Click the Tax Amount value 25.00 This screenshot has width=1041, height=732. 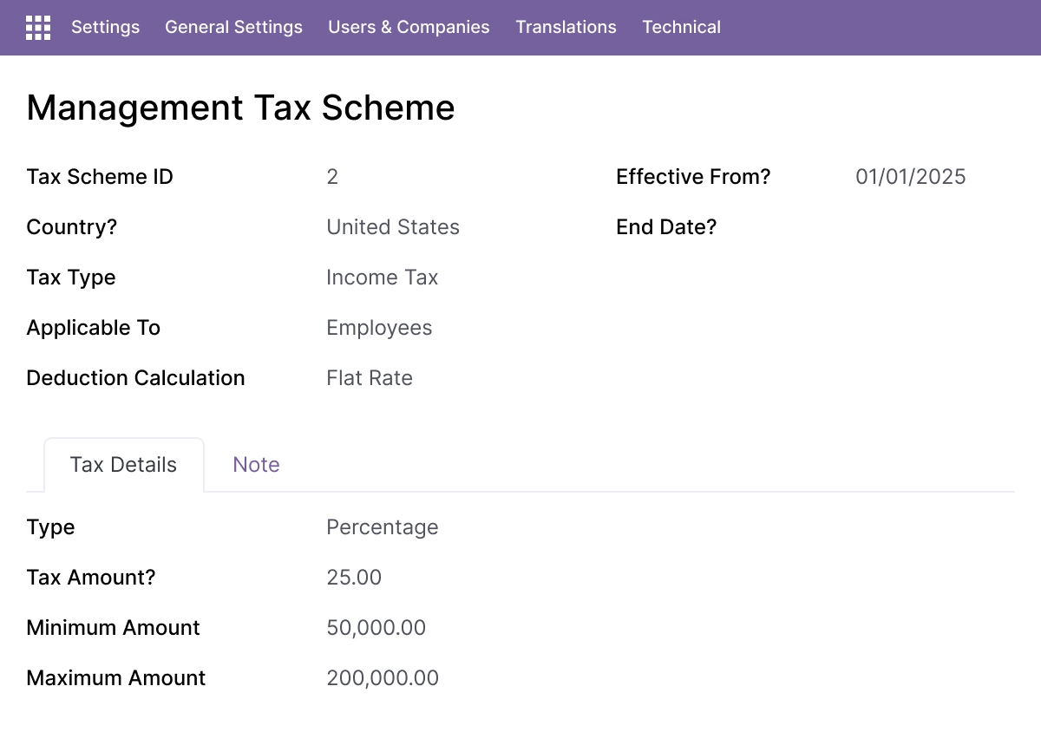[354, 578]
